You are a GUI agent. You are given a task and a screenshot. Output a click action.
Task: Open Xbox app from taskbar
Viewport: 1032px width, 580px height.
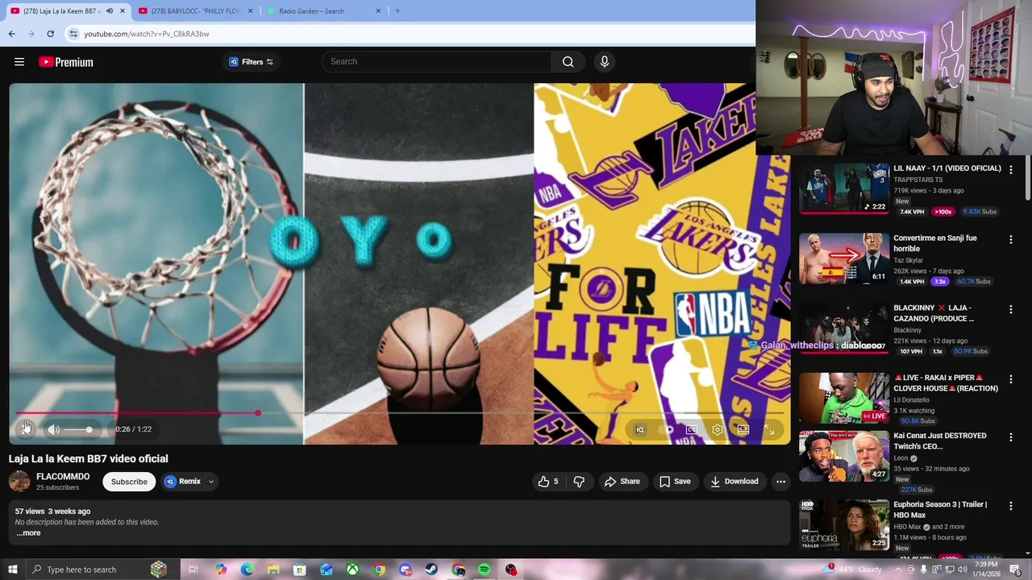click(x=352, y=570)
